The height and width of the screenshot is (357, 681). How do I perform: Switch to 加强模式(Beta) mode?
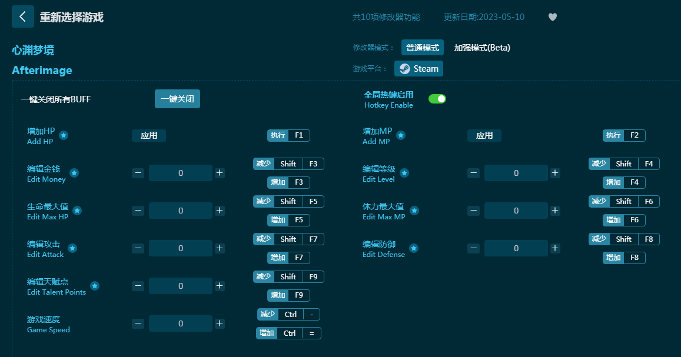click(481, 48)
